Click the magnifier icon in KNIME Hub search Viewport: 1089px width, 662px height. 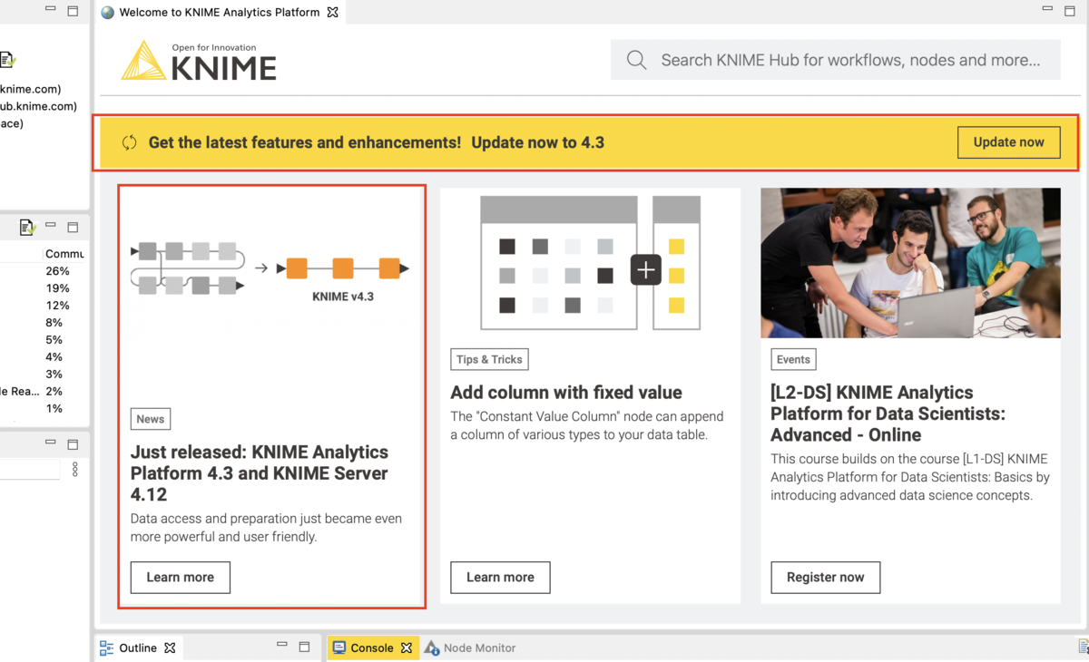(637, 60)
